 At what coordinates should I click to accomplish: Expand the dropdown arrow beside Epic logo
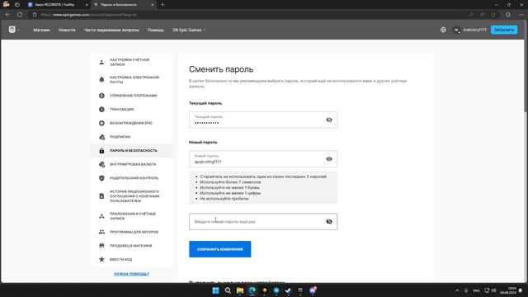[x=18, y=30]
